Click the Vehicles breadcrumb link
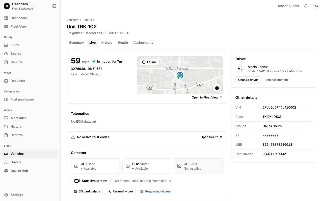This screenshot has height=201, width=323. [x=72, y=20]
